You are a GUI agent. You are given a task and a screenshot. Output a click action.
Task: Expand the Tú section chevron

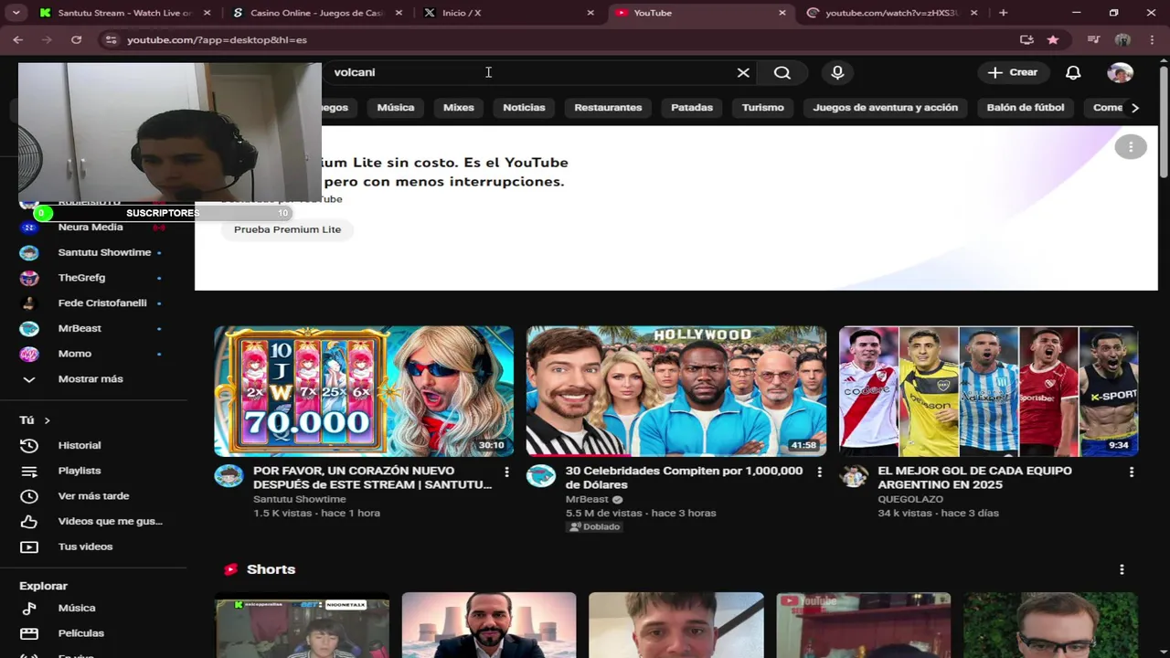click(x=47, y=420)
